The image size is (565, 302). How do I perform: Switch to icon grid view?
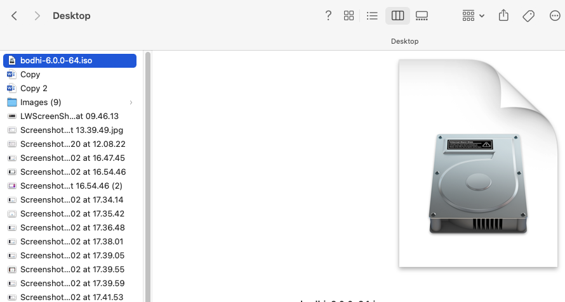(349, 15)
